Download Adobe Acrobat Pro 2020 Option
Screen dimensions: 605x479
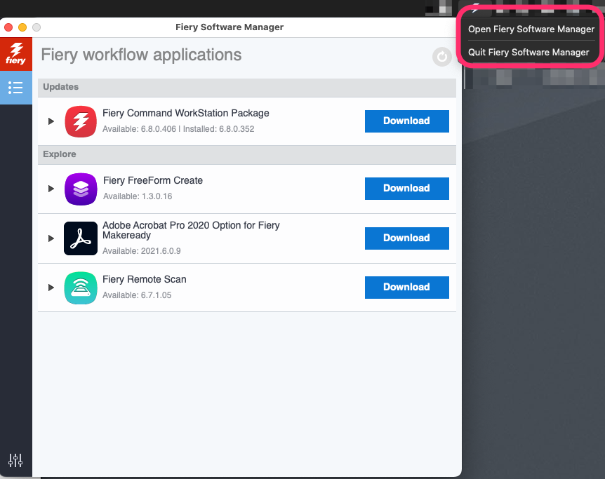pos(406,238)
